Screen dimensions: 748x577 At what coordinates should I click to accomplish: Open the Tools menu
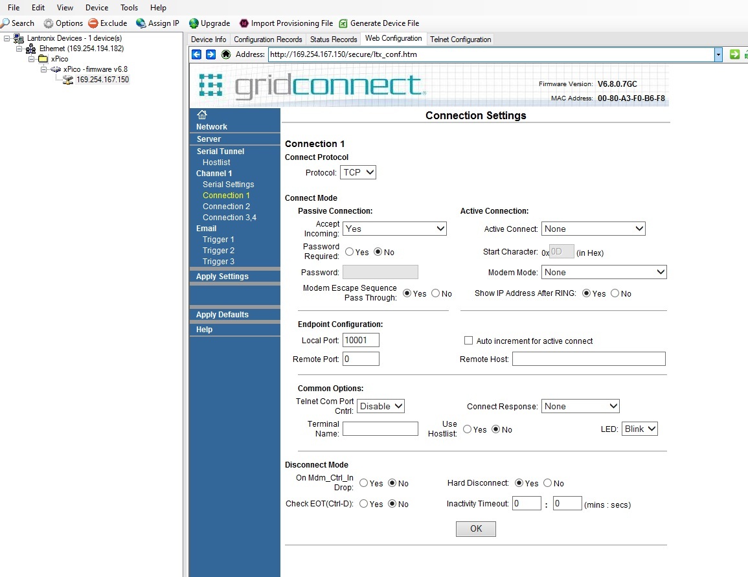[129, 8]
